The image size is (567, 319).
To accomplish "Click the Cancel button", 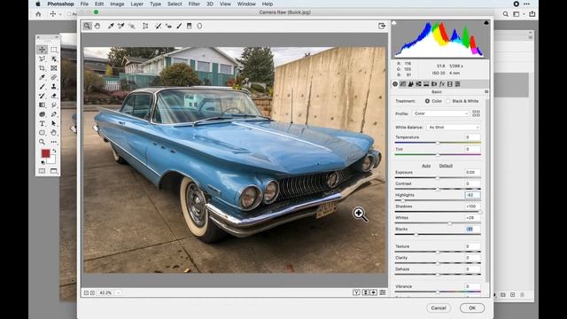I will click(x=439, y=307).
